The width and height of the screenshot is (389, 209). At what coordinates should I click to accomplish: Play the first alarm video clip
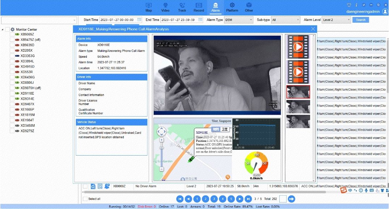click(x=298, y=47)
